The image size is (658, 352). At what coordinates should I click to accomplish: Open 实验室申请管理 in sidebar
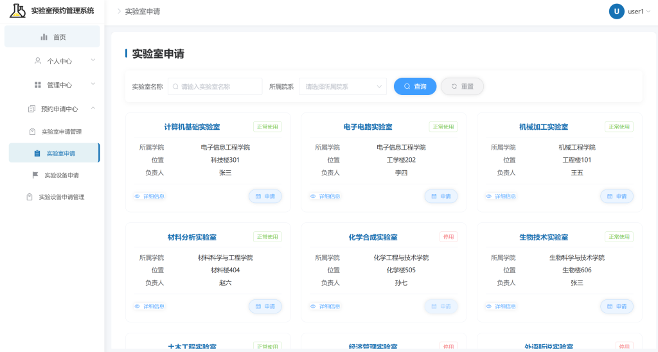point(55,131)
